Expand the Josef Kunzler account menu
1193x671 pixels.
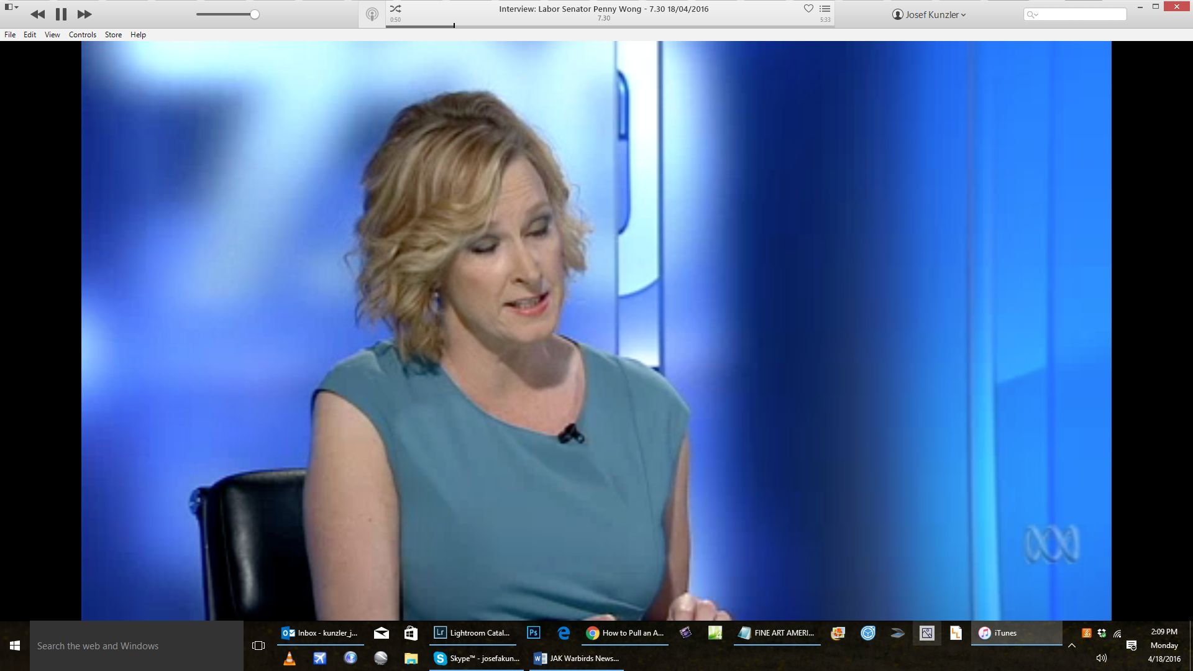point(929,14)
